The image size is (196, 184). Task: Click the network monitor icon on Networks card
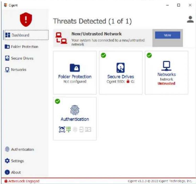click(x=166, y=66)
